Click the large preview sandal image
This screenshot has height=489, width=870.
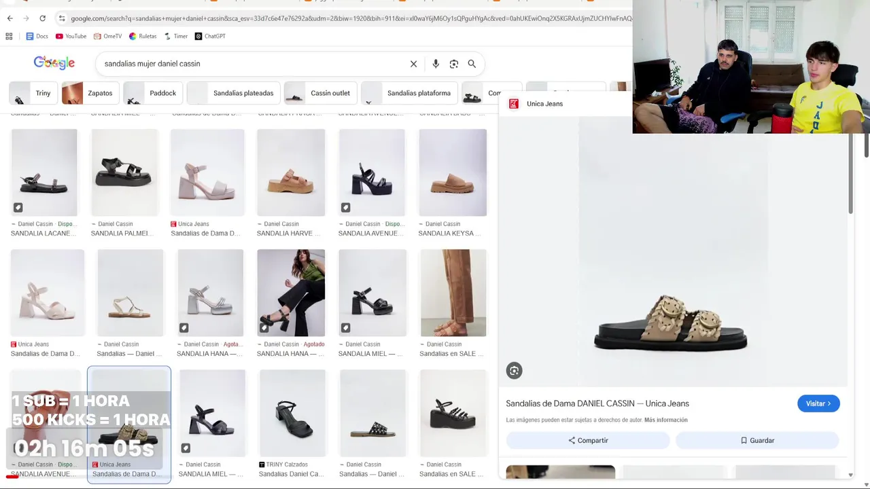tap(673, 251)
